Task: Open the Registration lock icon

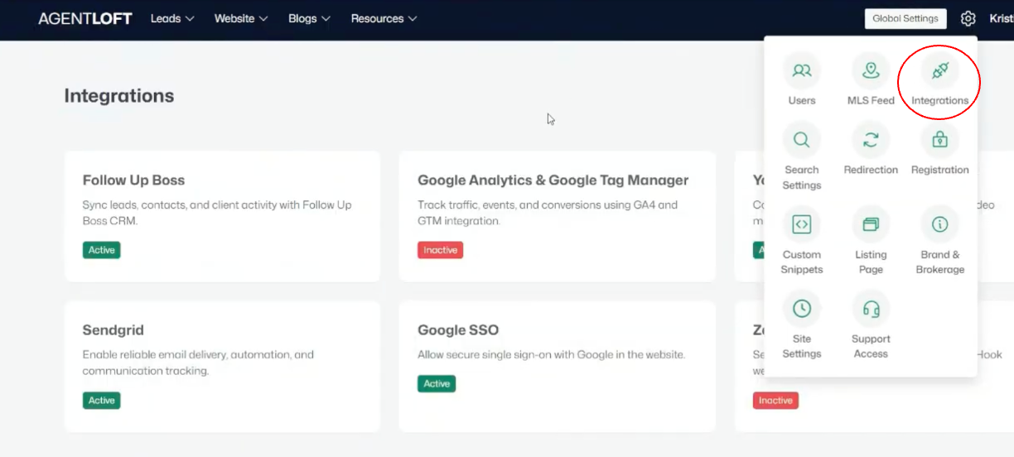Action: coord(939,140)
